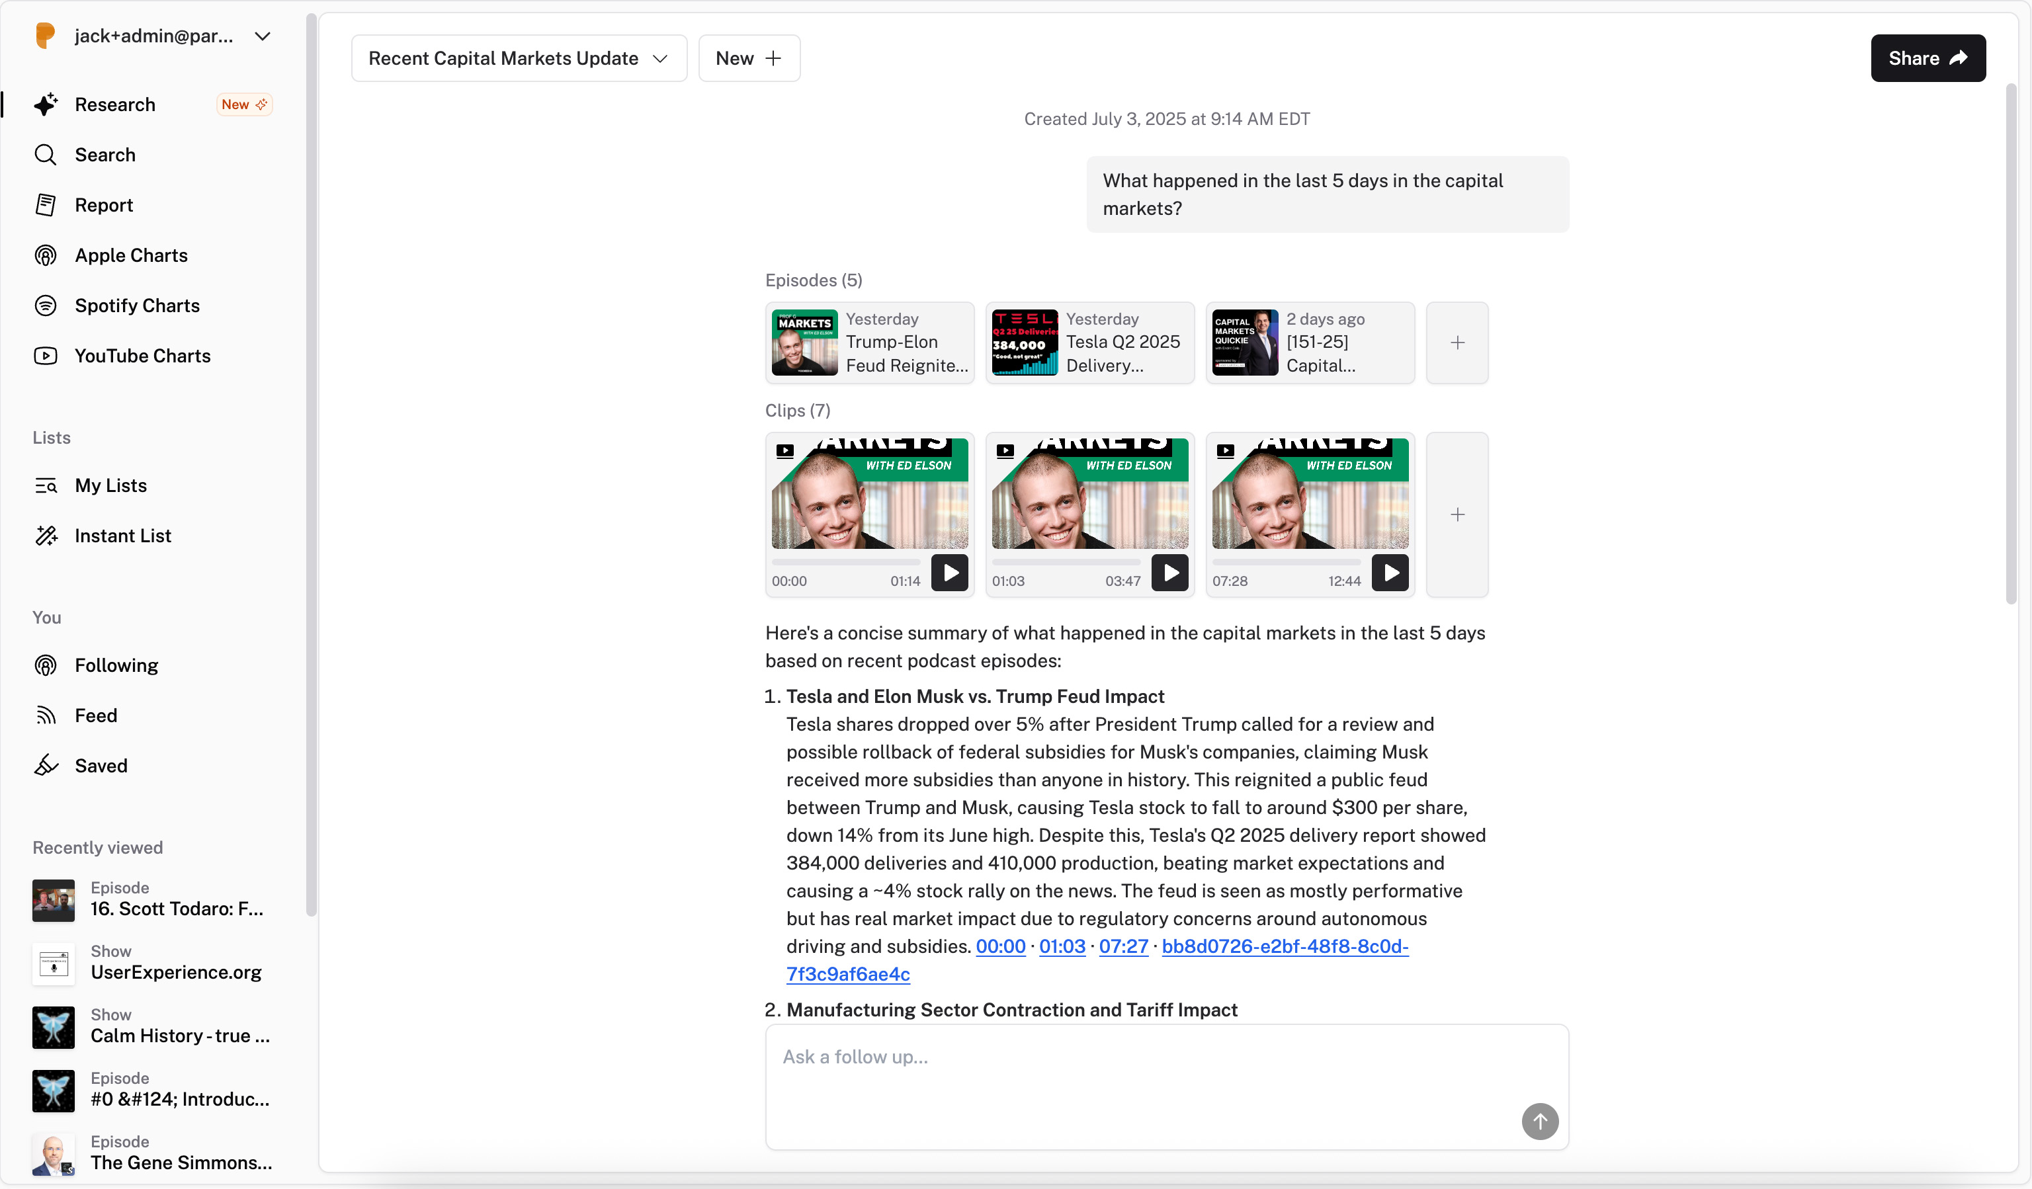Seek the 00:00–01:14 clip progress bar
The image size is (2032, 1189).
[x=846, y=562]
